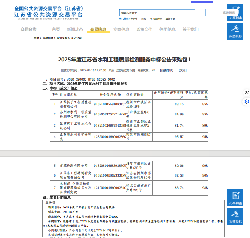Click the blue dotted assistant icon on the right edge
Viewport: 250px width, 238px height.
246,102
